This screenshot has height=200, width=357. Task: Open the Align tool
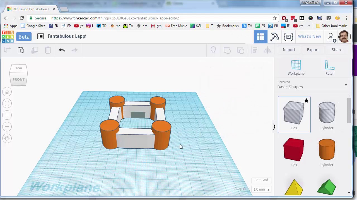[254, 50]
